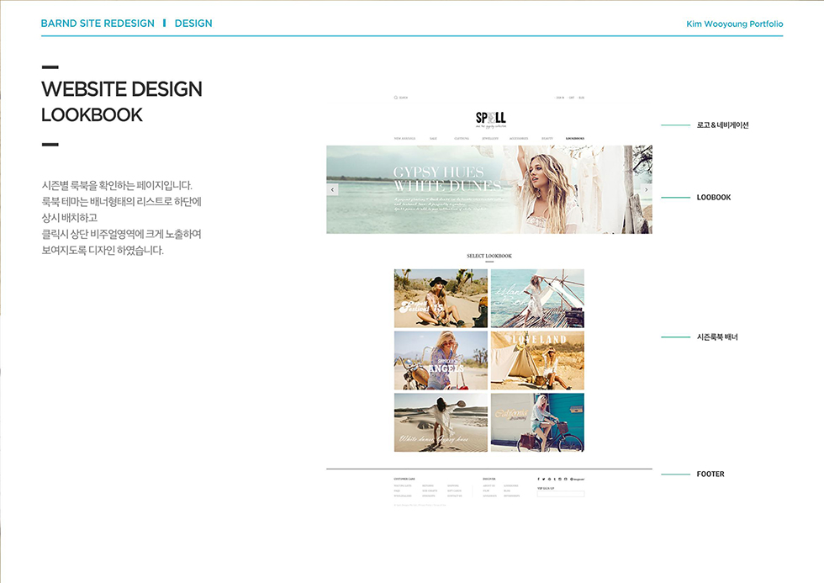Click the ABOUT US footer link
Image resolution: width=824 pixels, height=583 pixels.
pos(489,485)
